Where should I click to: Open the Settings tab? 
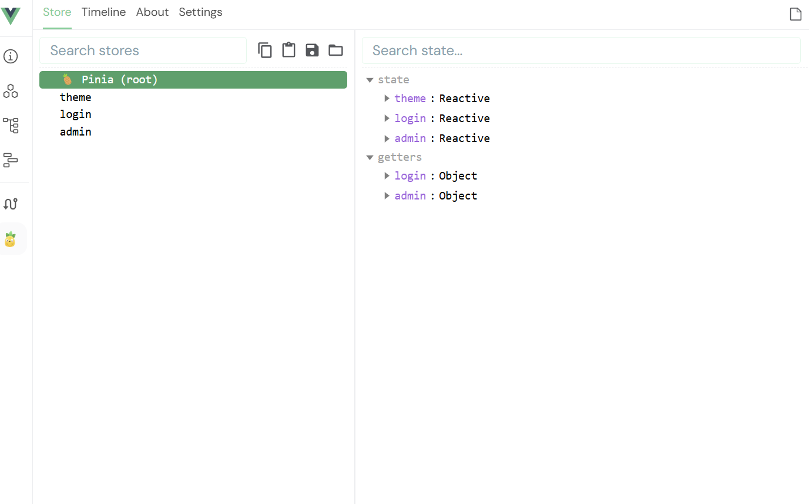[200, 12]
